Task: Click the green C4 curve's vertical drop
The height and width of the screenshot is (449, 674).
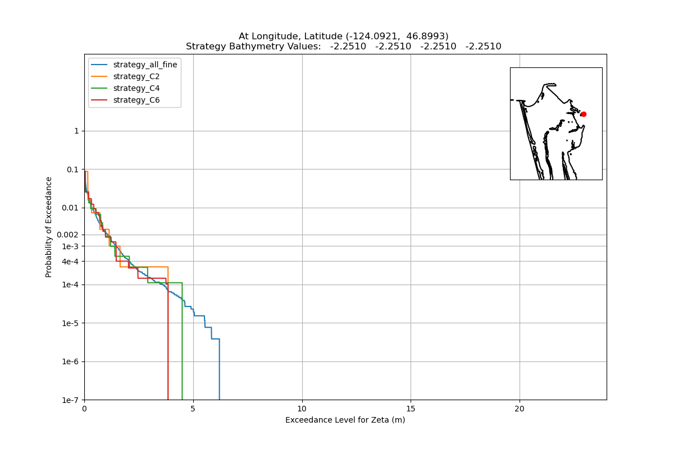Action: point(182,342)
